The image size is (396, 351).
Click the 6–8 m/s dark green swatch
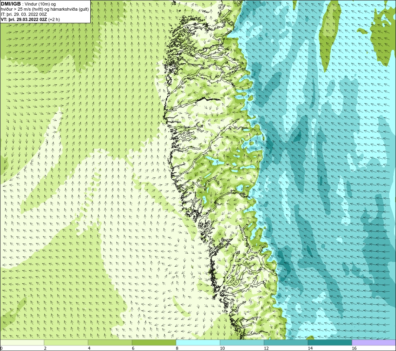pos(154,342)
